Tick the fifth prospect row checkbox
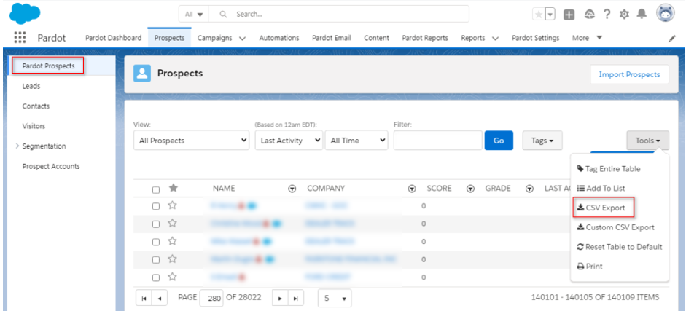 pos(156,277)
